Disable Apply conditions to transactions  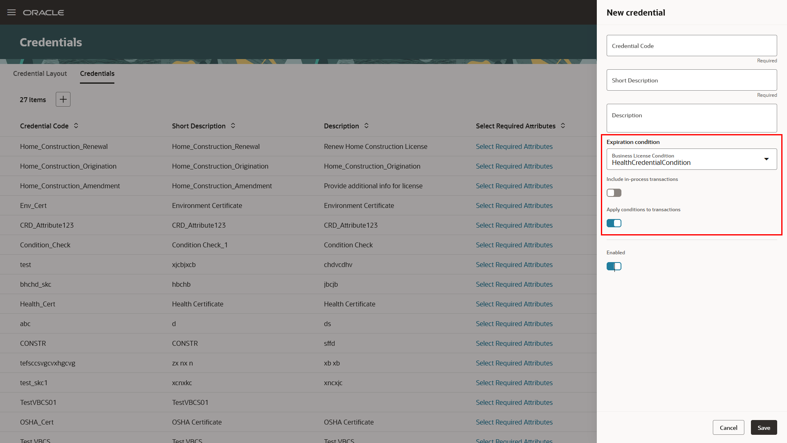point(614,223)
